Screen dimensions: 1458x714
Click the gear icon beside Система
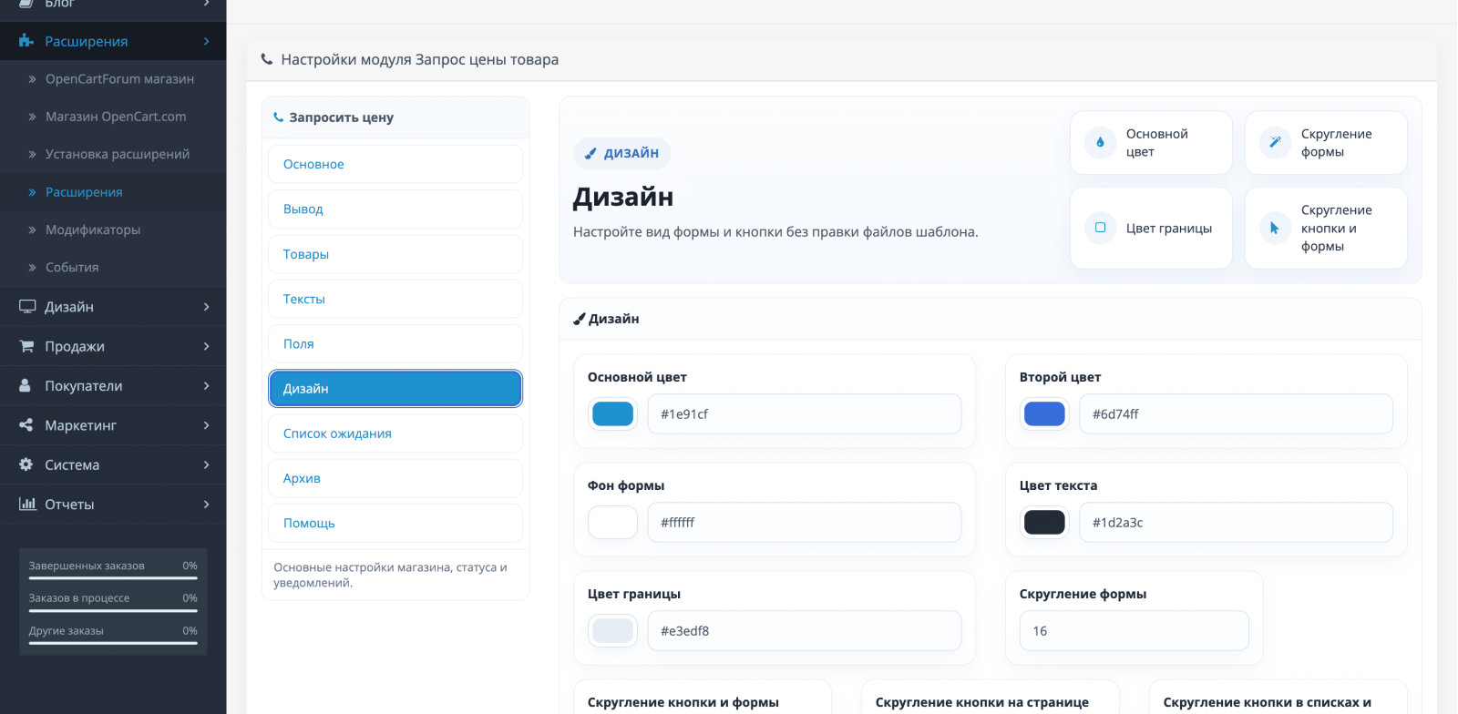(26, 464)
